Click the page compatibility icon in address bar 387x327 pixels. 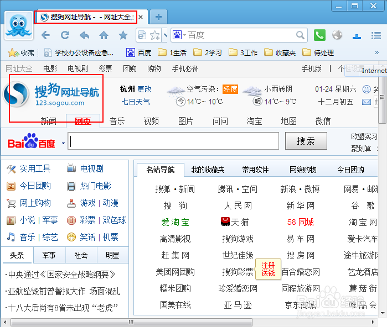coord(142,35)
